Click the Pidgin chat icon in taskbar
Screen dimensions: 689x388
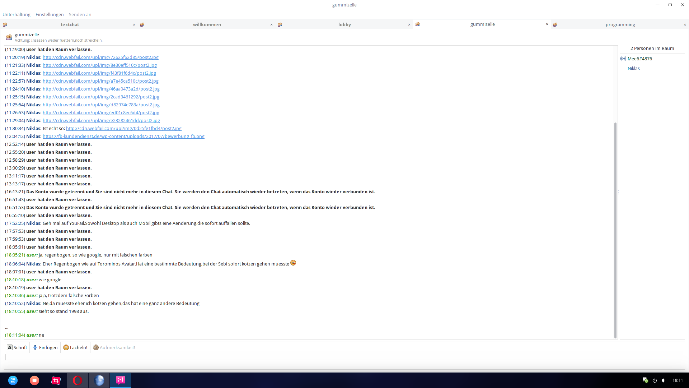click(121, 380)
